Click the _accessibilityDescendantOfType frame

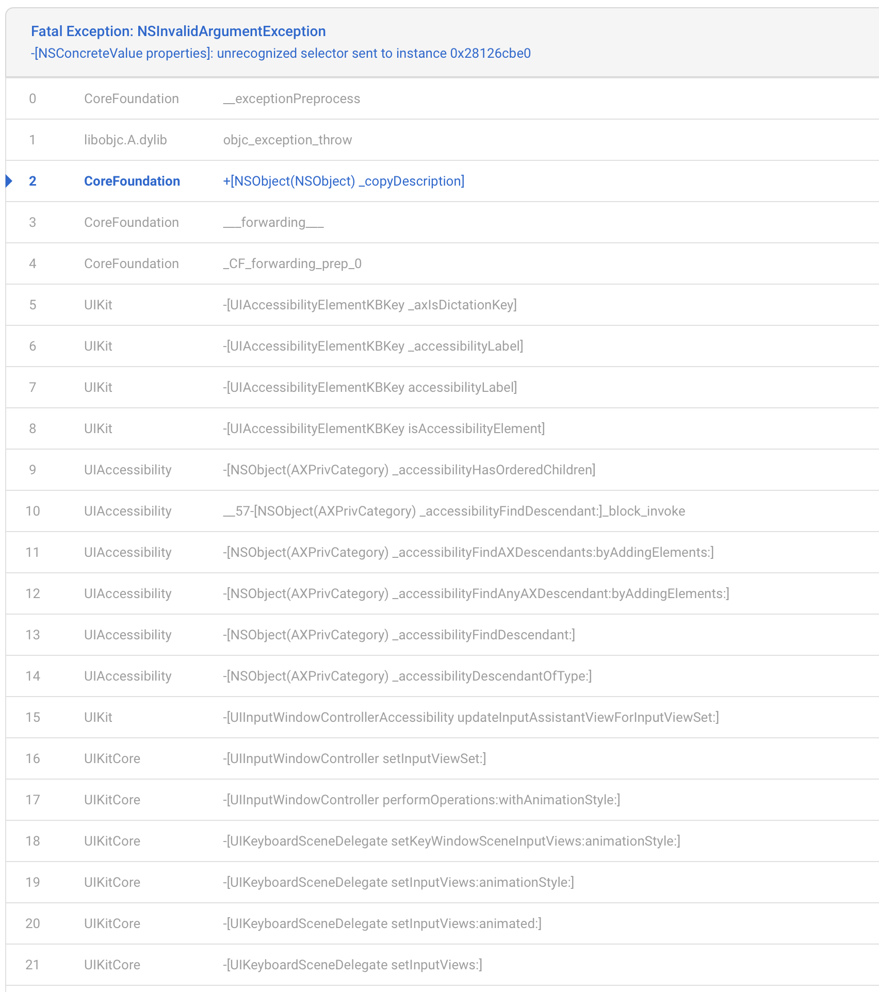(407, 676)
